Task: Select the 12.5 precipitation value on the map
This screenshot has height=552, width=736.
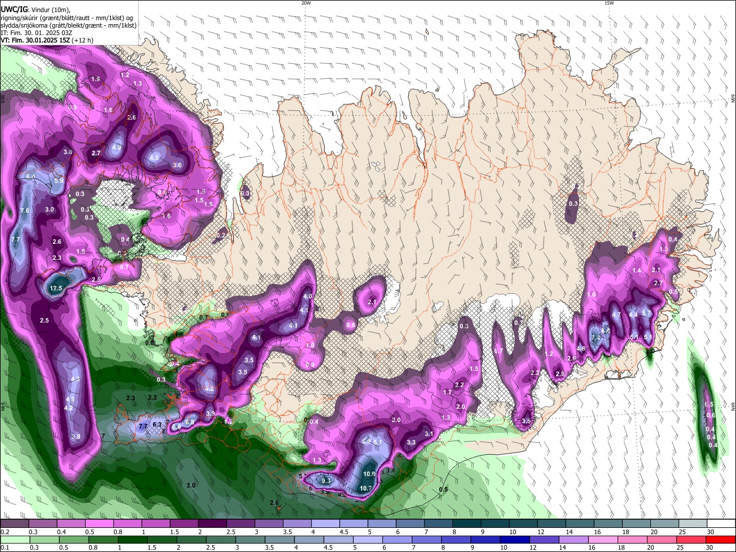Action: coord(56,289)
